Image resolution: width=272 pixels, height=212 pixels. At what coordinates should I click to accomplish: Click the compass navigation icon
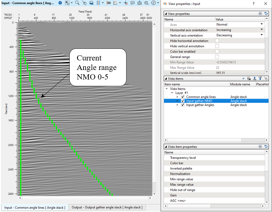pyautogui.click(x=153, y=3)
